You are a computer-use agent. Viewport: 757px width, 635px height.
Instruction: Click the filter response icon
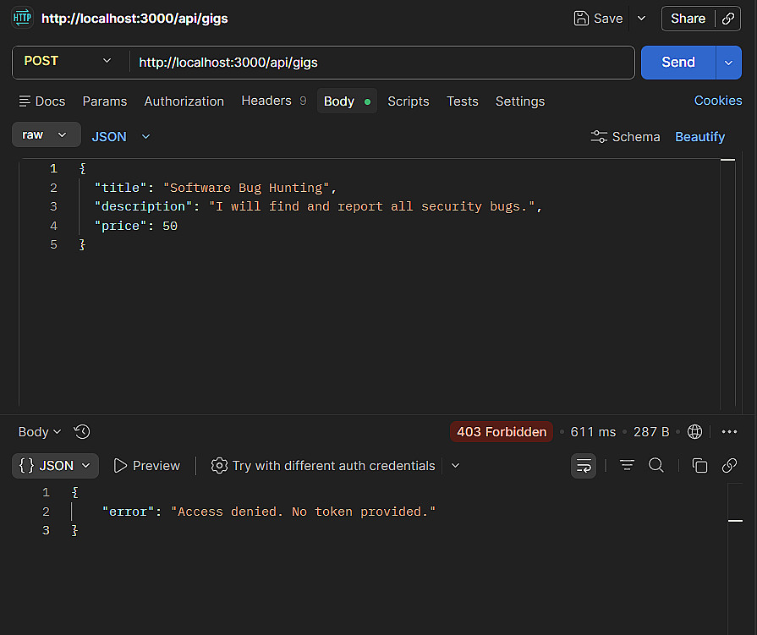(627, 466)
